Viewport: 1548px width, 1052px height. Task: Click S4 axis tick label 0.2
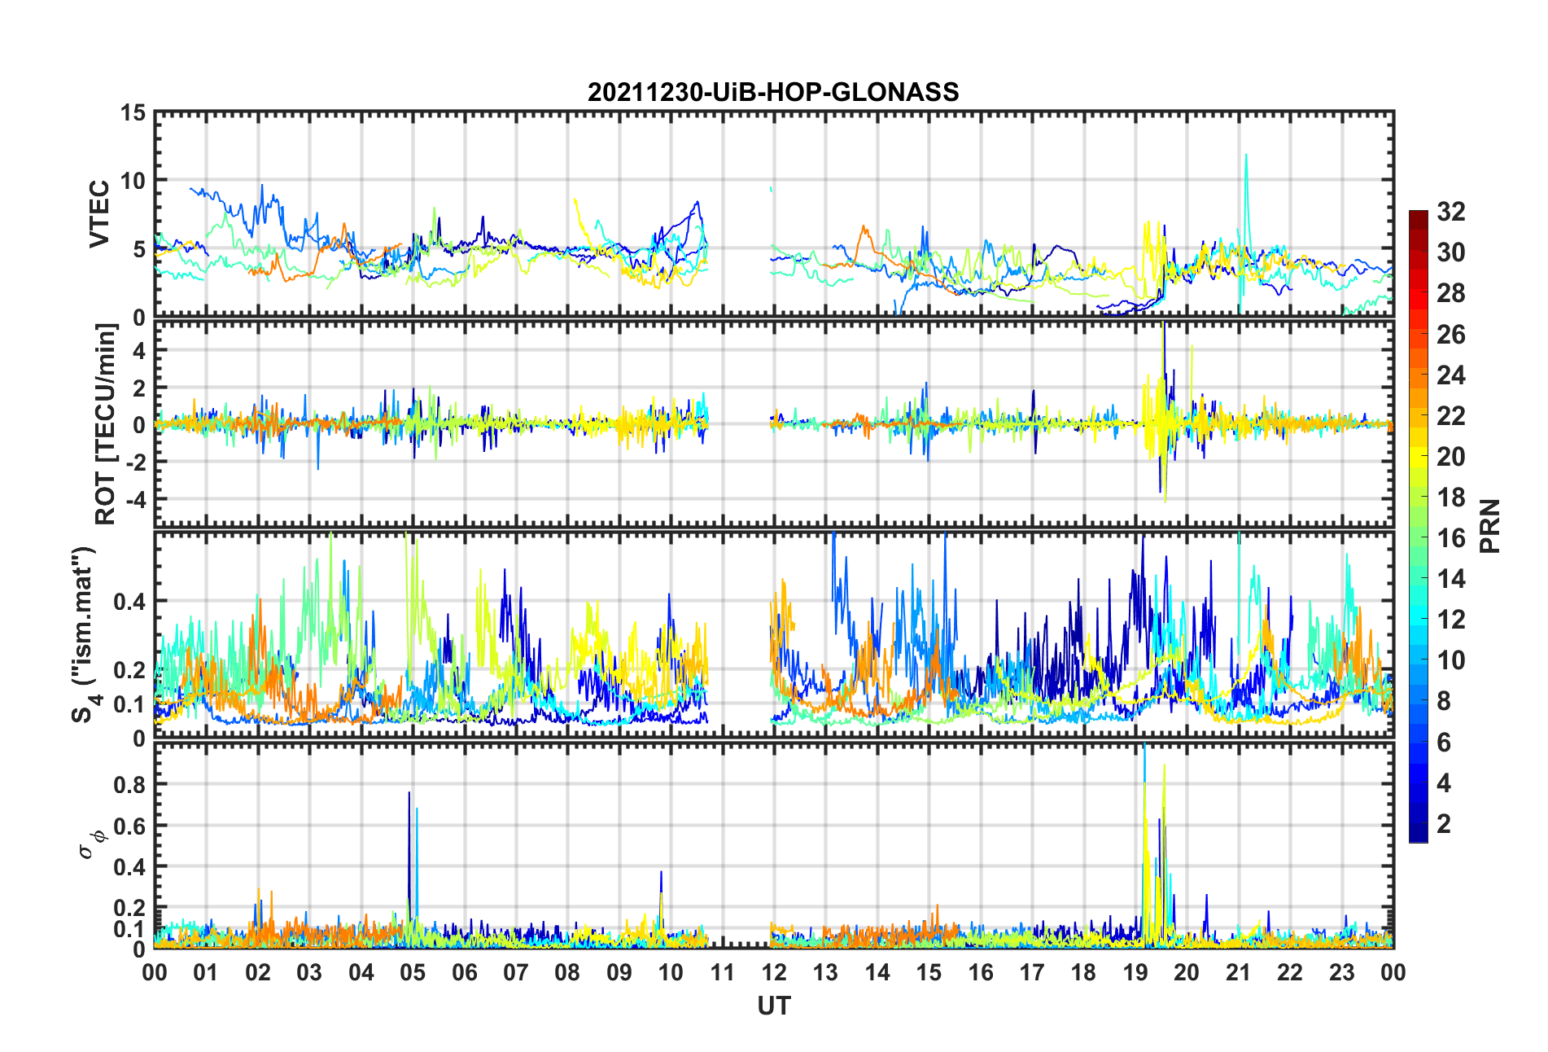pos(129,670)
